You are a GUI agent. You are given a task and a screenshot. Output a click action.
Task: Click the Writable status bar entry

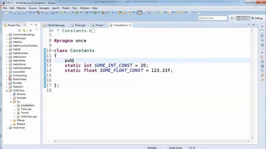coord(152,148)
